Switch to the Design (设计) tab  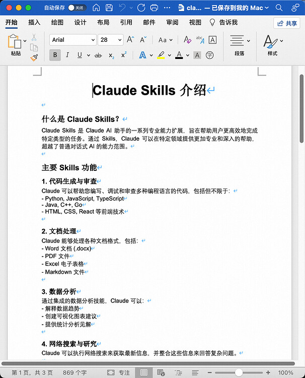(x=80, y=22)
